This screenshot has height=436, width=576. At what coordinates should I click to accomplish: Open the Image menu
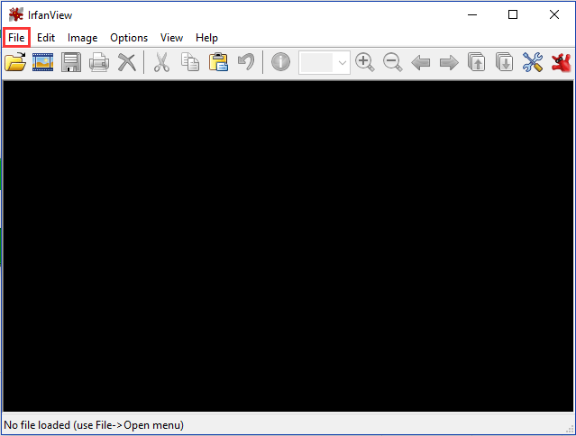point(82,38)
